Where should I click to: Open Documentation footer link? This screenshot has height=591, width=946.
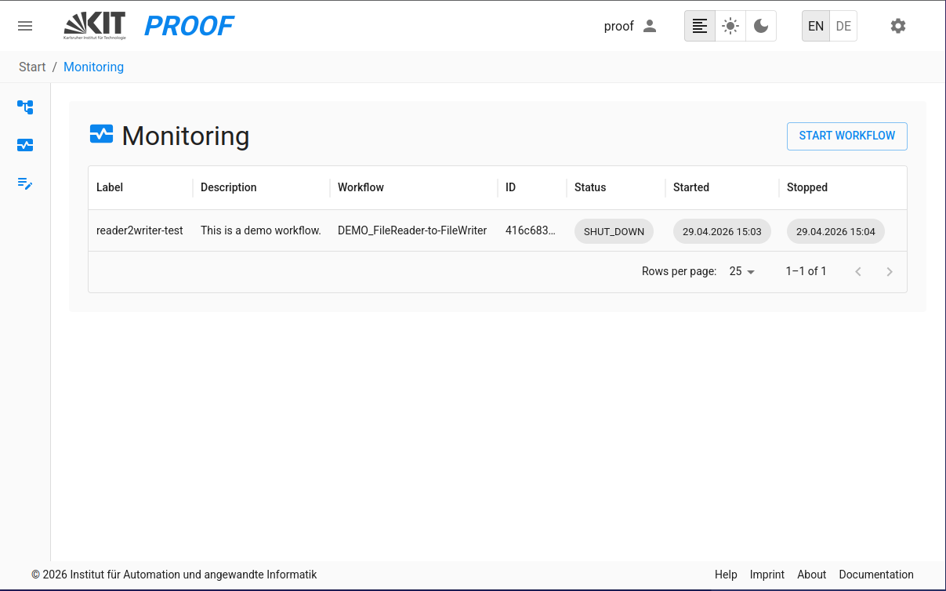(876, 575)
